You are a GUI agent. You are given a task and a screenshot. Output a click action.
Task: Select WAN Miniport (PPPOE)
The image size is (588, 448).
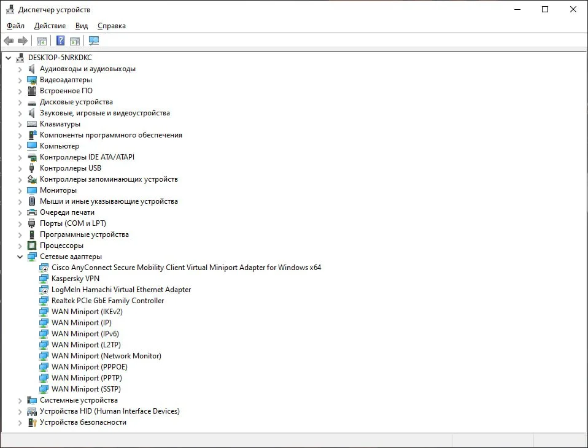click(x=90, y=367)
